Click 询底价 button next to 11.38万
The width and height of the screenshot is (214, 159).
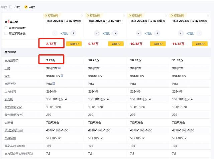coord(200,44)
